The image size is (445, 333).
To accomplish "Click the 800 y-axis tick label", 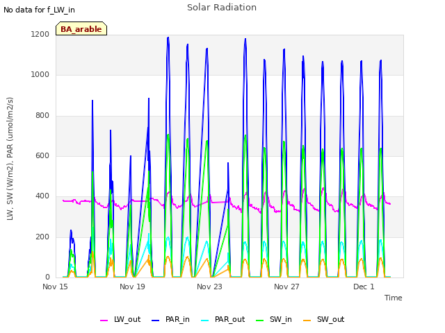I will point(42,116).
